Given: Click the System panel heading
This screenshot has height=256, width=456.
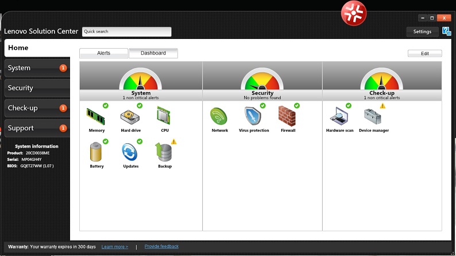Looking at the screenshot, I should click(141, 93).
